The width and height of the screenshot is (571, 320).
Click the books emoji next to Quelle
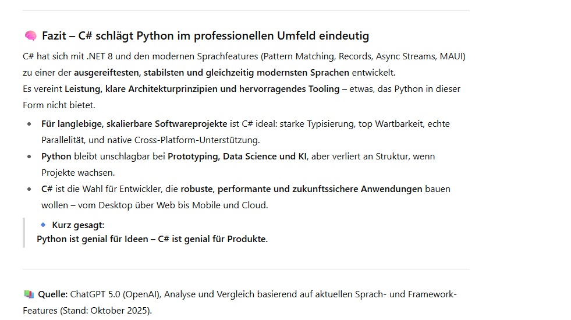coord(29,294)
